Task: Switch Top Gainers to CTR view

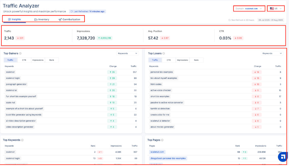Action: point(24,60)
